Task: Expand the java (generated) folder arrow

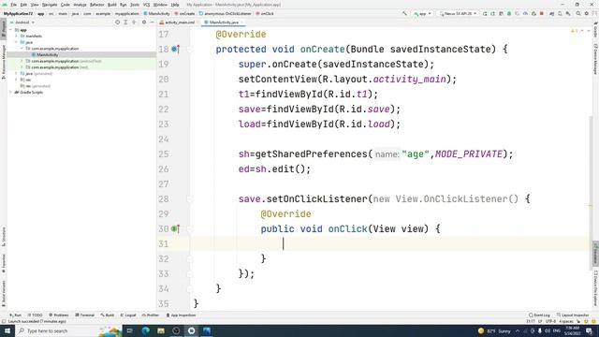Action: [x=17, y=73]
